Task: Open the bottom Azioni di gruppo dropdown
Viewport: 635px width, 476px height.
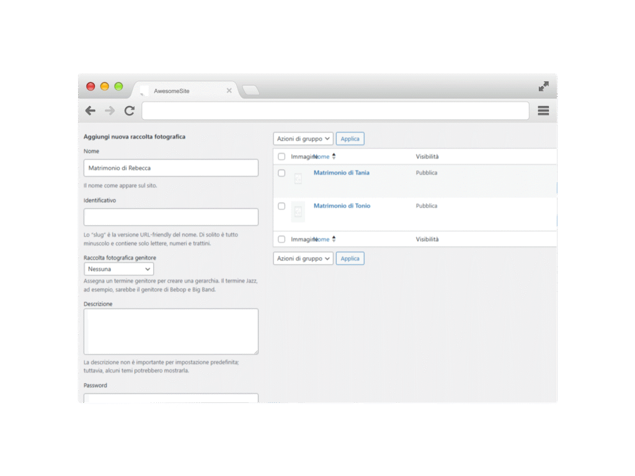Action: (x=303, y=258)
